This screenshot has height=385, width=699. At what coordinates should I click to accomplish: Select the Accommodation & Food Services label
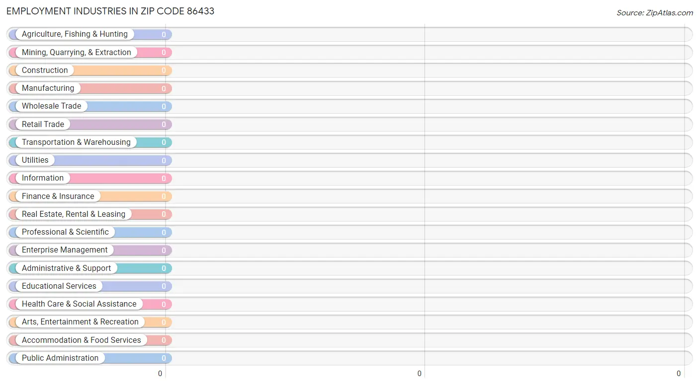tap(82, 340)
